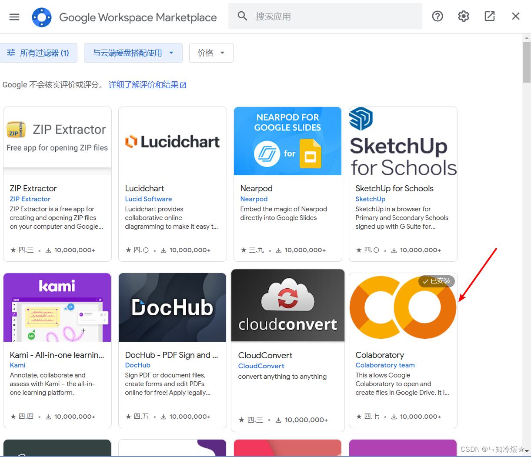Screen dimensions: 531x457
Task: Click Nearpod for Google Slides thumbnail
Action: pos(287,141)
